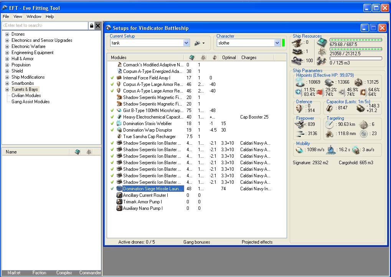Toggle checkmark on Heavy Electrochemical Capacitor booster

pyautogui.click(x=112, y=117)
